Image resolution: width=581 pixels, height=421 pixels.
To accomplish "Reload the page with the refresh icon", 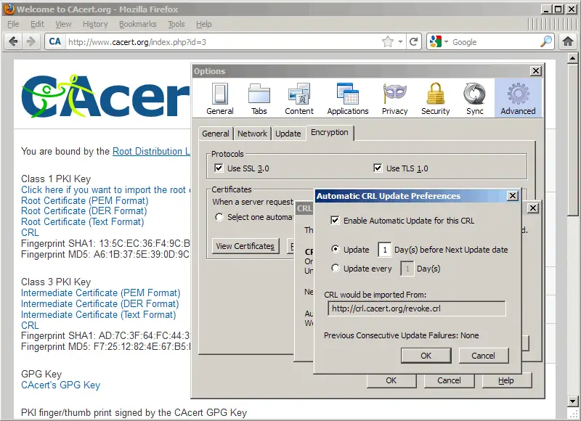I will 413,41.
